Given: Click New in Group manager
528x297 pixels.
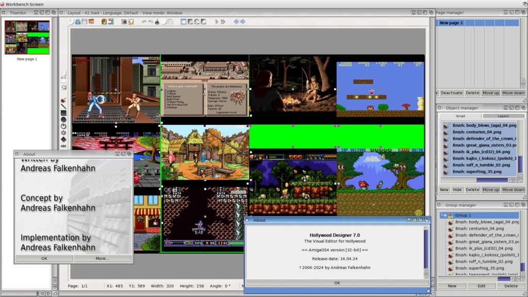Looking at the screenshot, I should 452,286.
